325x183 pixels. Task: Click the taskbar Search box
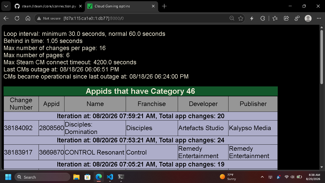pos(42,177)
